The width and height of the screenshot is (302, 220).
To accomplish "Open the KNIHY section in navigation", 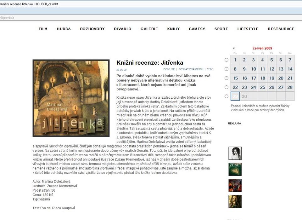I will [173, 29].
